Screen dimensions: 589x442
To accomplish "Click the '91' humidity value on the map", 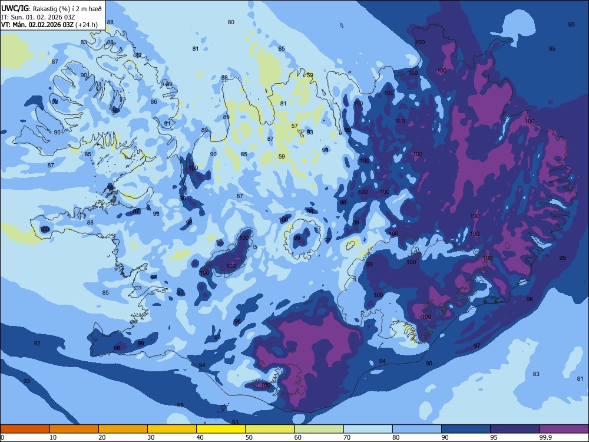I will coord(167,123).
